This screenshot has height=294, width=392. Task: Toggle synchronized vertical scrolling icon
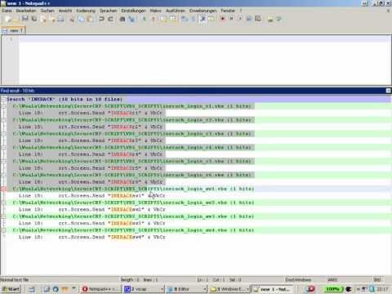pyautogui.click(x=163, y=19)
